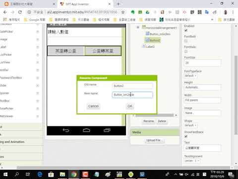The height and width of the screenshot is (179, 238).
Task: Toggle the Enabled checkbox
Action: [186, 30]
